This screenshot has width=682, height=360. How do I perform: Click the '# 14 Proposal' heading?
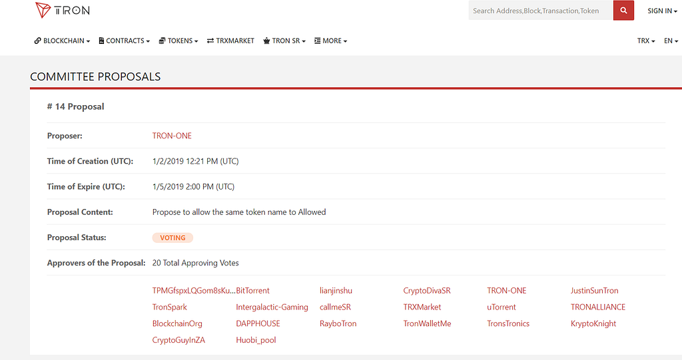tap(76, 106)
